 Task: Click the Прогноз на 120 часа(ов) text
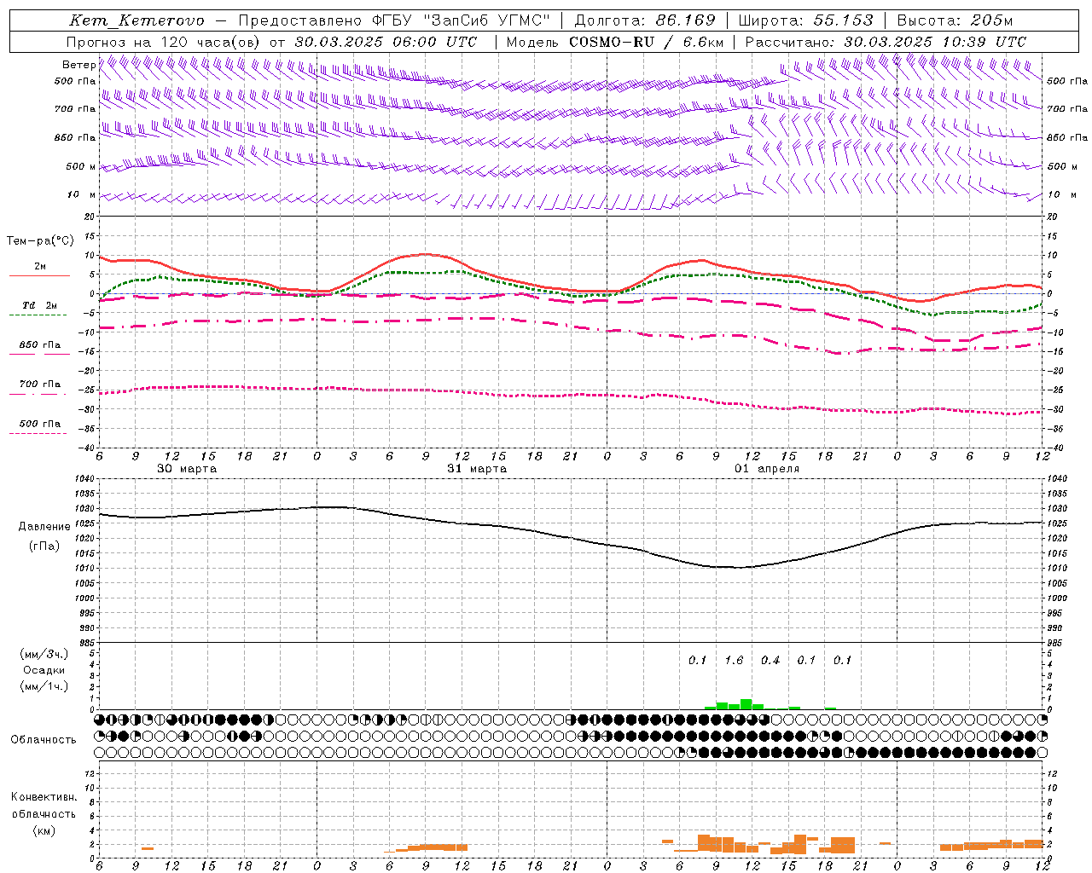[165, 42]
